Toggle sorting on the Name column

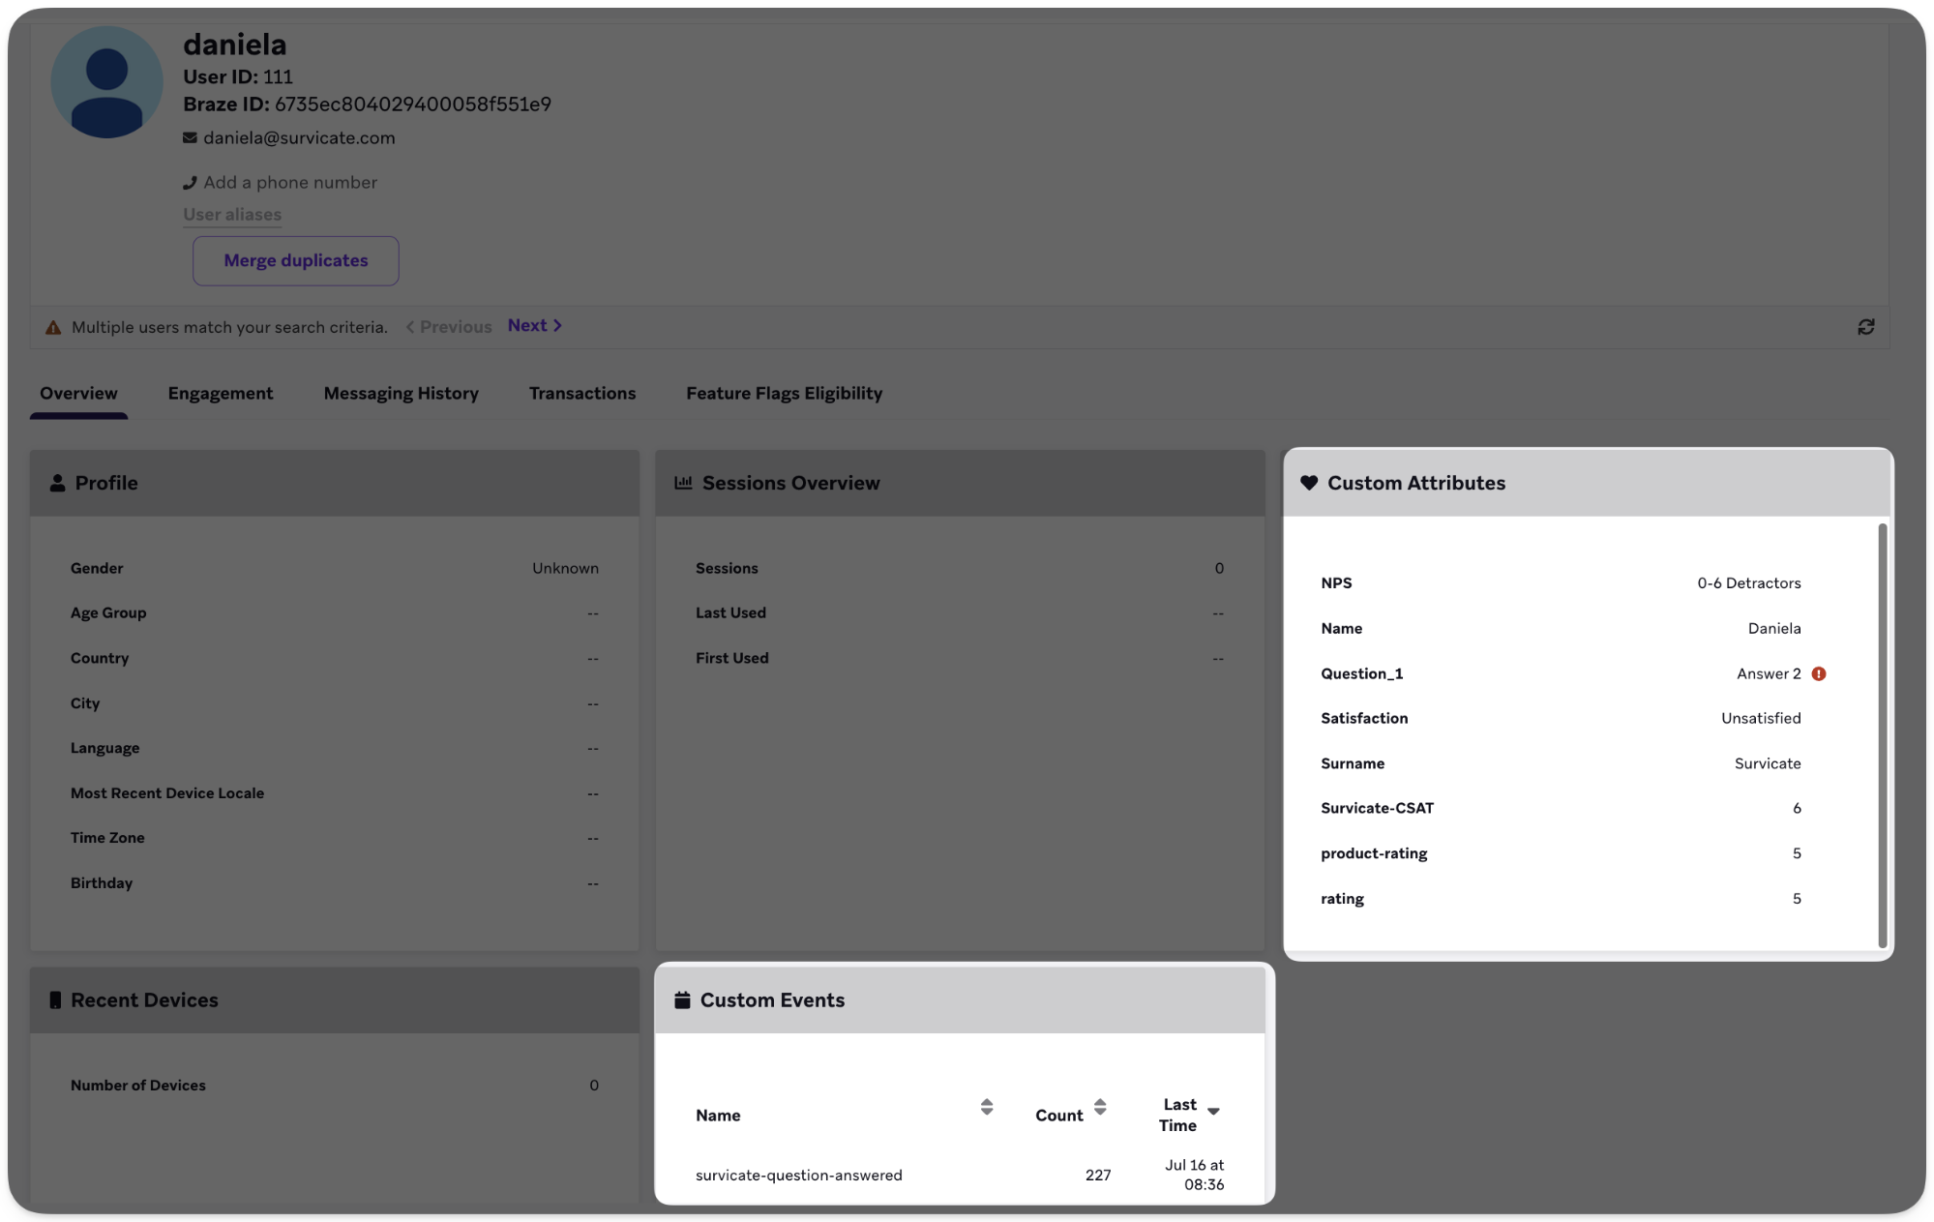[x=987, y=1107]
